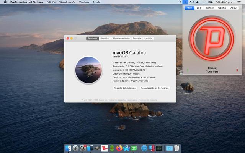This screenshot has width=245, height=153.
Task: Click the date and time Sáb 4:46 p. m.
Action: [x=225, y=2]
